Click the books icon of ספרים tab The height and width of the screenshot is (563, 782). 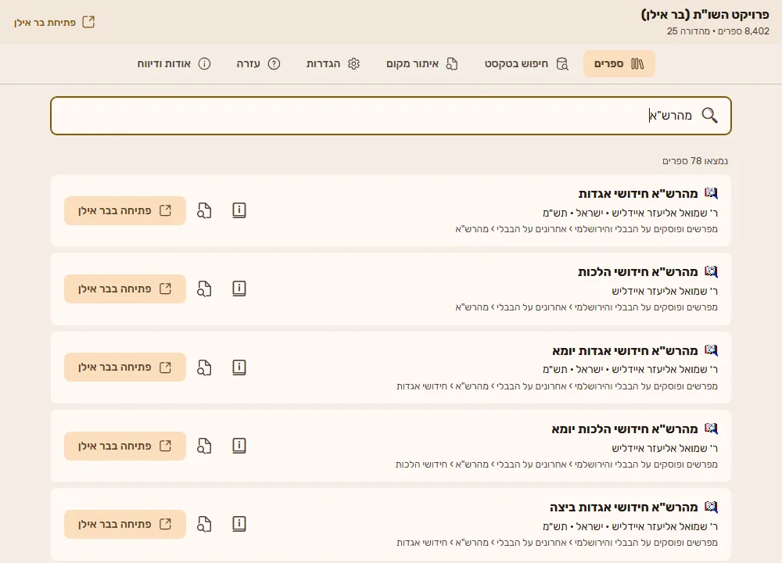[x=637, y=64]
